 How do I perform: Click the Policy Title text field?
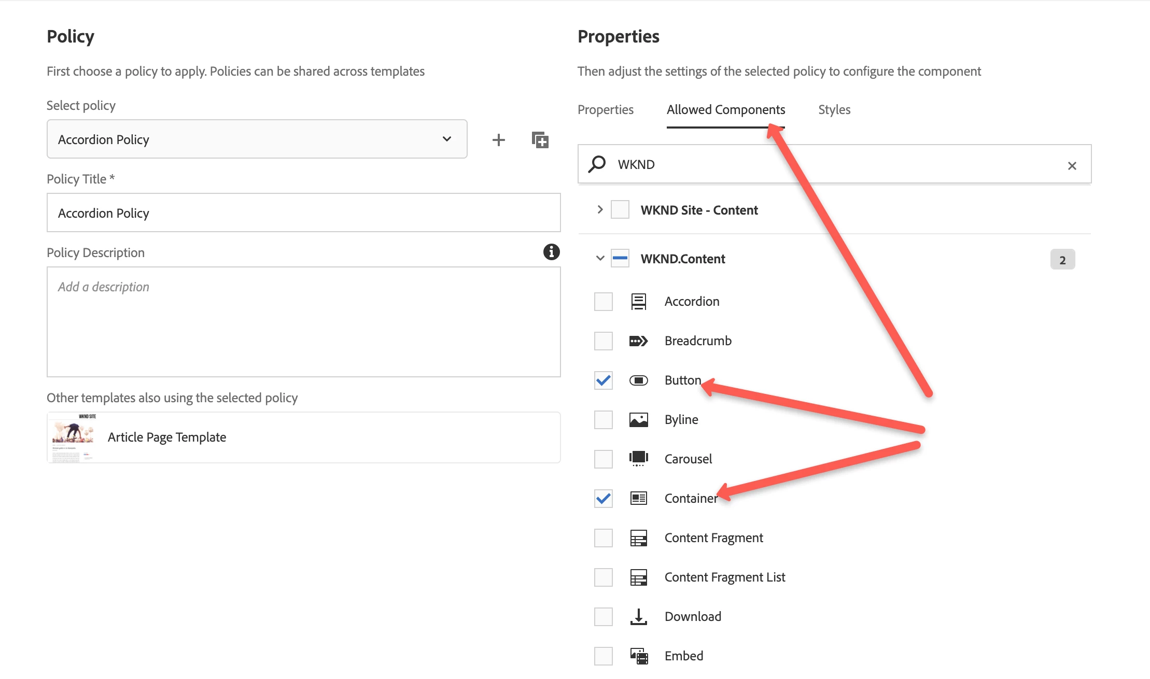[x=303, y=213]
